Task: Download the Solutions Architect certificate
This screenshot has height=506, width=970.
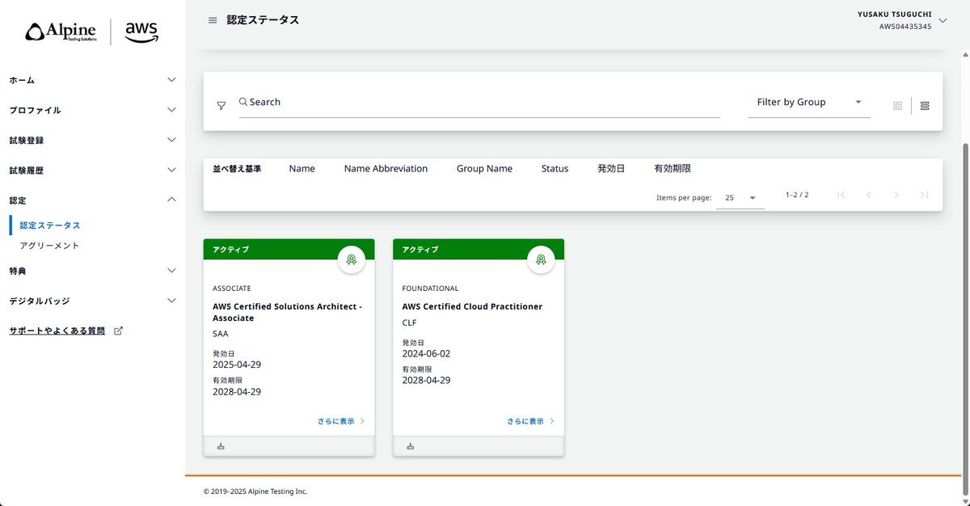Action: [x=221, y=446]
